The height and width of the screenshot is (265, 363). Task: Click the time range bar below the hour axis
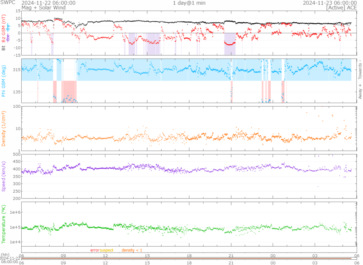click(x=189, y=258)
